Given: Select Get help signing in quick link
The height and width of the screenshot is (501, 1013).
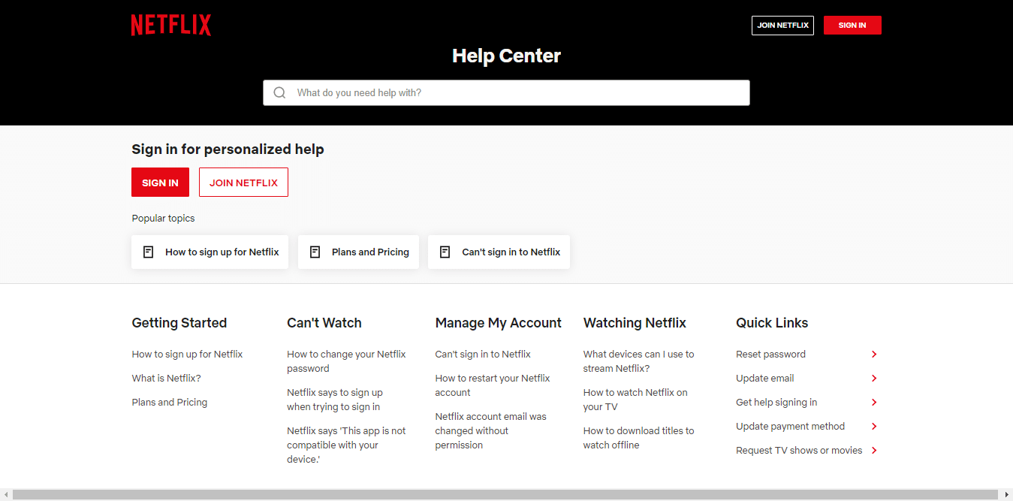Looking at the screenshot, I should tap(776, 403).
